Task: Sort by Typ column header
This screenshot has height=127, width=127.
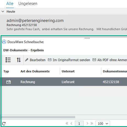Action: tap(6, 71)
